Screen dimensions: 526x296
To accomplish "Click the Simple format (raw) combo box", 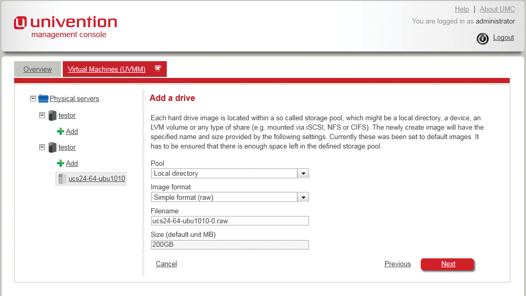I will coord(230,197).
